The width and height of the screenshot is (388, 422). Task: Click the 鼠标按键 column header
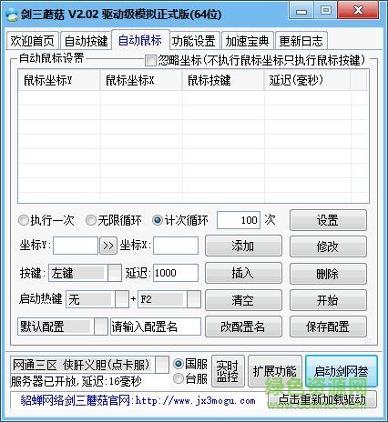(223, 80)
